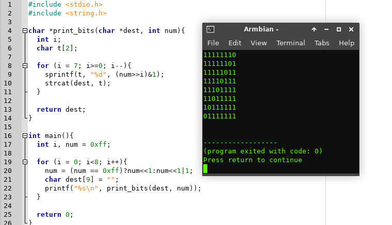Collapse the main function fold on line 16
The height and width of the screenshot is (225, 392).
[x=25, y=136]
